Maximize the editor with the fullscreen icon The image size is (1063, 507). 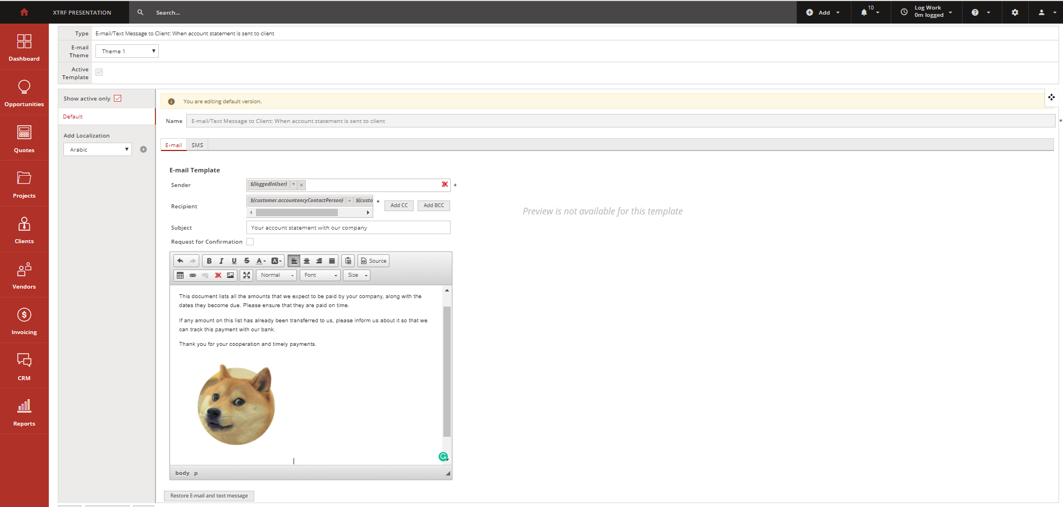(246, 275)
